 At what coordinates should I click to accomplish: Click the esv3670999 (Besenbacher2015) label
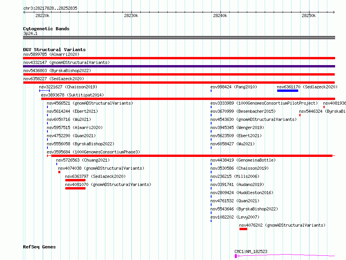point(243,111)
